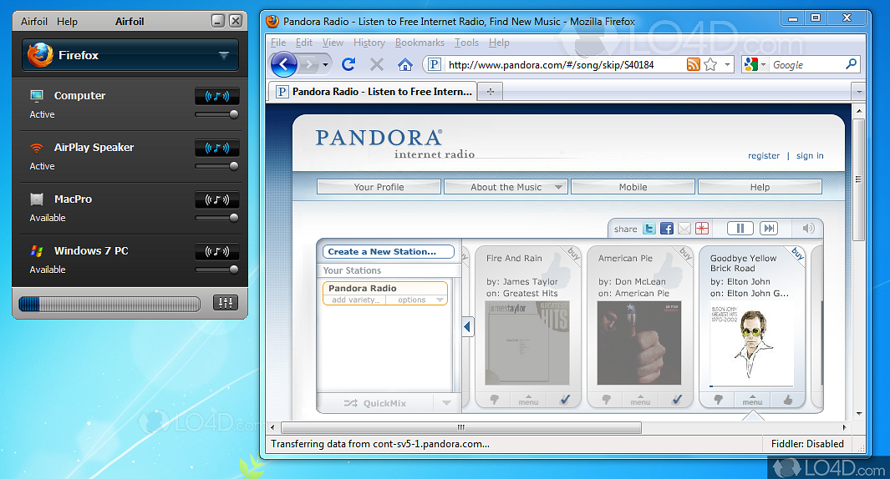
Task: Share on Twitter icon
Action: (648, 229)
